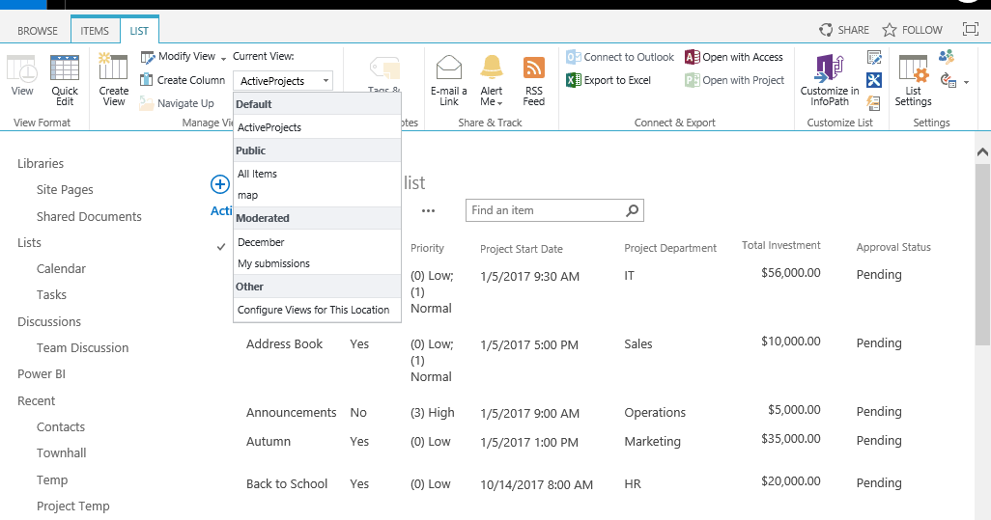Open the Team Discussion link
This screenshot has width=991, height=520.
point(82,347)
